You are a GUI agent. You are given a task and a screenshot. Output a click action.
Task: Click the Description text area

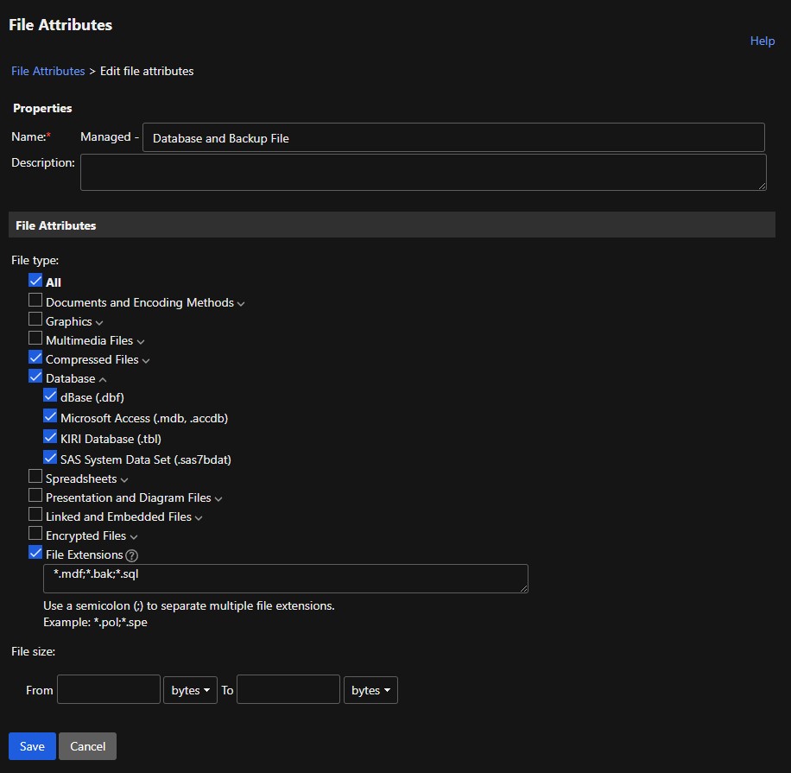[422, 172]
